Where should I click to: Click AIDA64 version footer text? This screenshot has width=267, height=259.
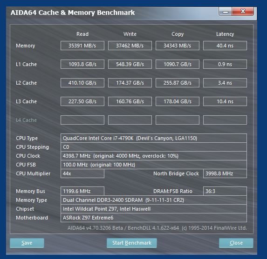pos(157,228)
